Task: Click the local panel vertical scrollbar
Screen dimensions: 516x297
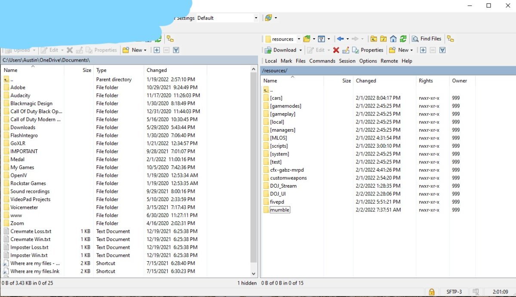Action: 253,172
